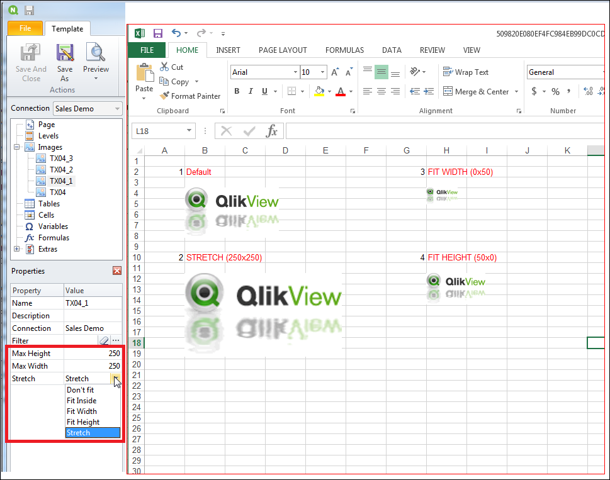Collapse the Images tree node
This screenshot has width=610, height=480.
click(x=17, y=147)
